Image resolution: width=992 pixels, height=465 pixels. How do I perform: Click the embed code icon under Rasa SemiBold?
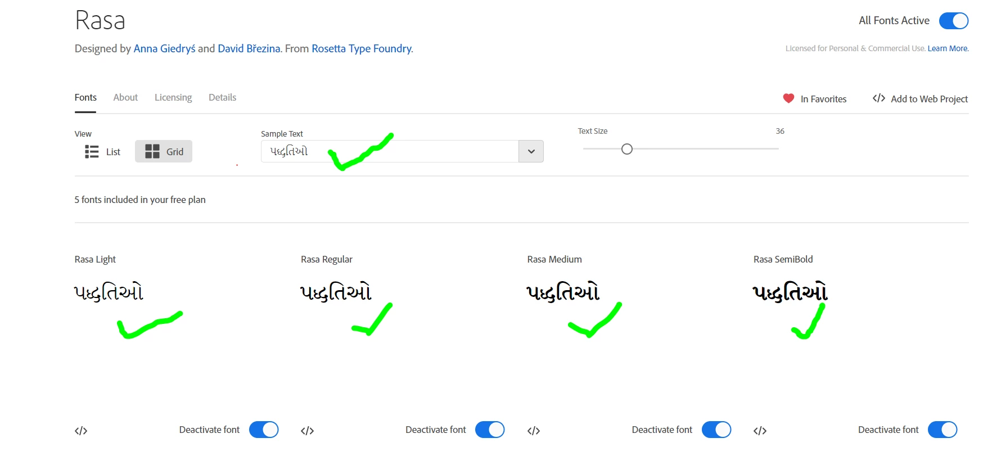pos(760,431)
